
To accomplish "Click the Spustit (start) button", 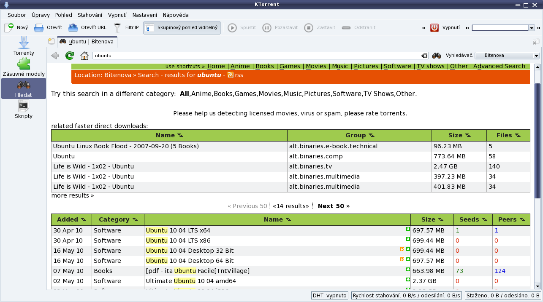I will pos(242,28).
